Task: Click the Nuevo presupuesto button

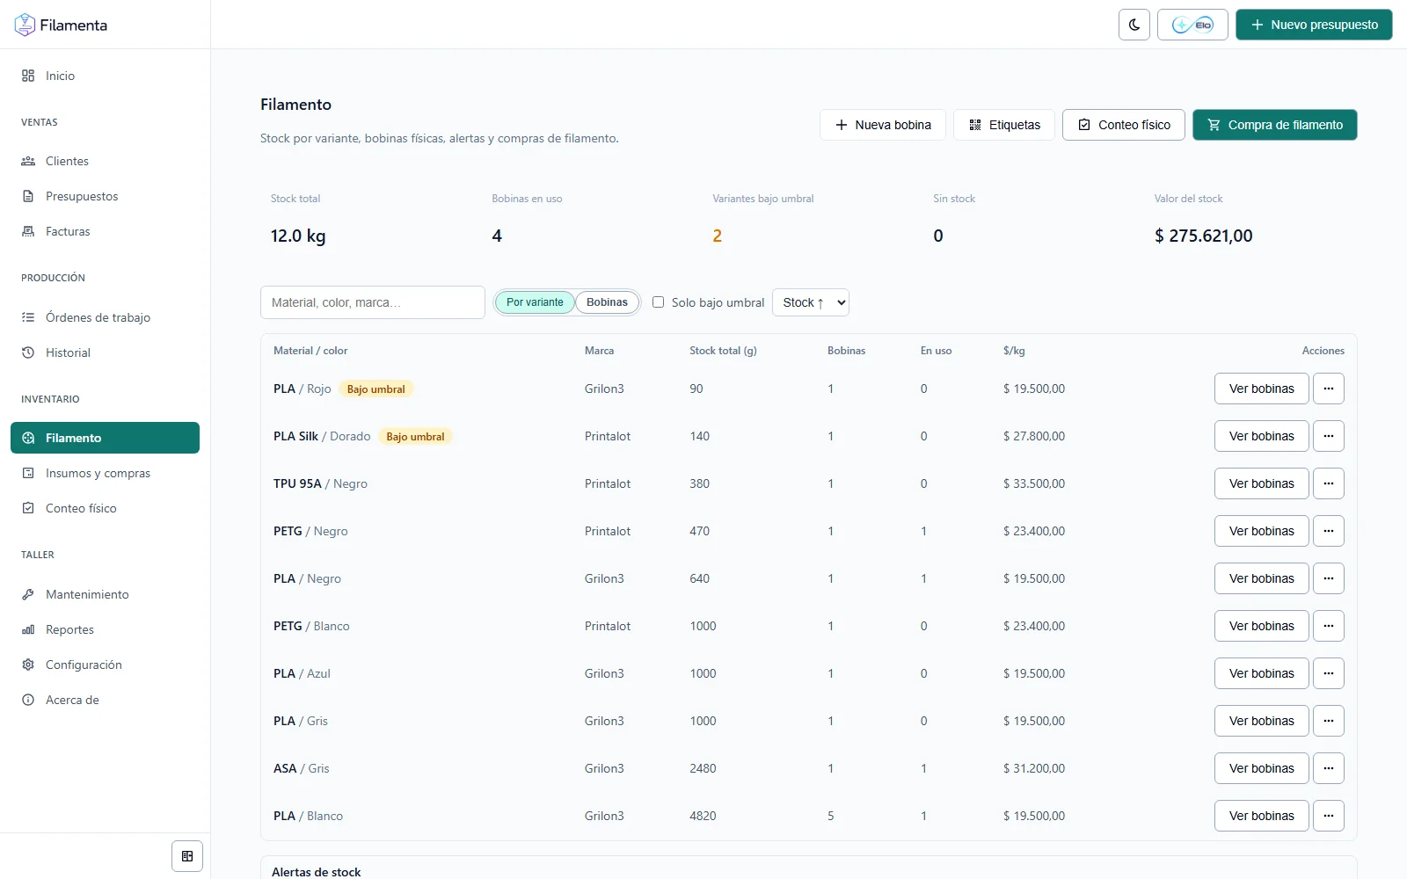Action: [1314, 25]
